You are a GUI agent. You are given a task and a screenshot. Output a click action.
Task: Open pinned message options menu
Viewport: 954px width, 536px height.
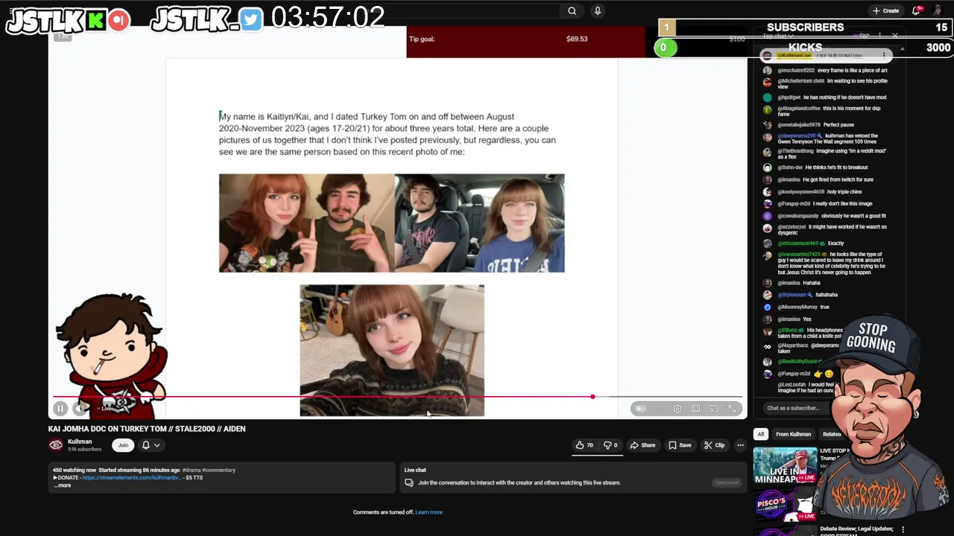884,55
